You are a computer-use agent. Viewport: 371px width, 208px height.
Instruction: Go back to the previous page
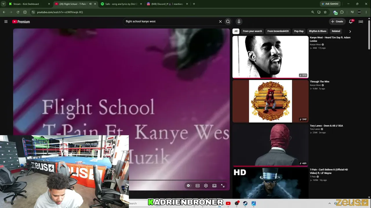tap(4, 12)
